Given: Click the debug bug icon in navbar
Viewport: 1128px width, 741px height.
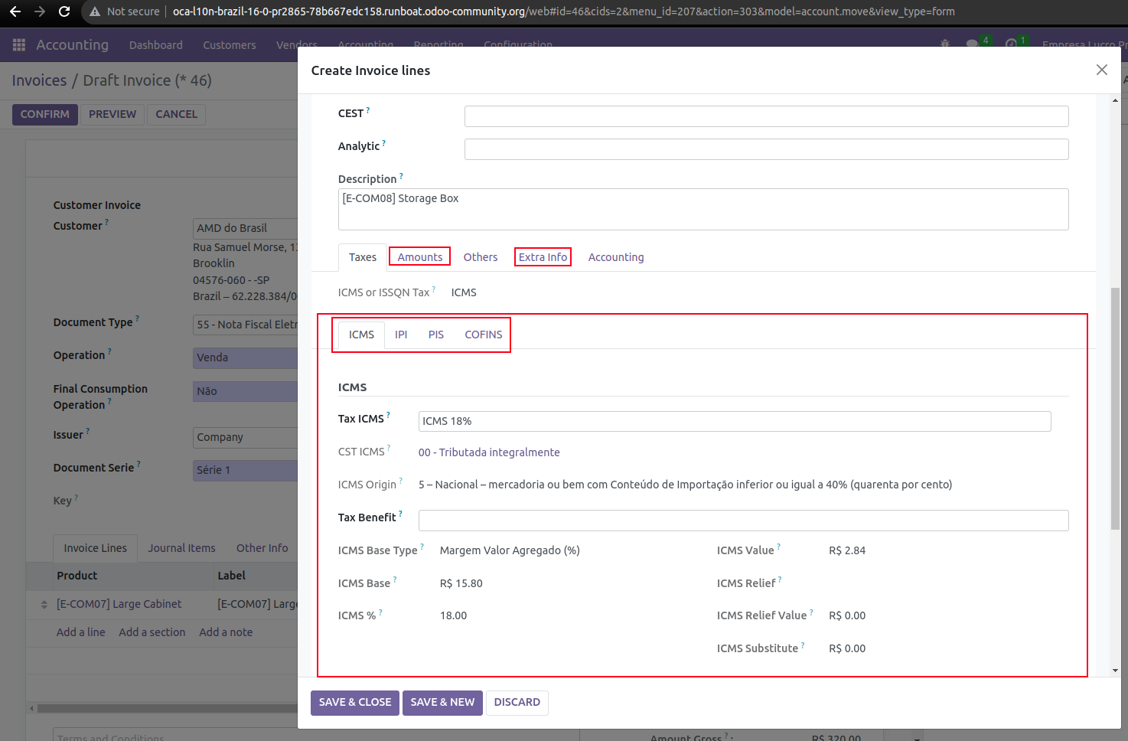Looking at the screenshot, I should click(x=944, y=44).
